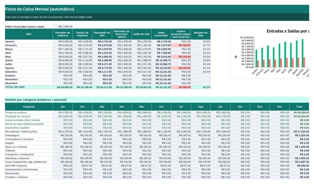Click the 'Entradas x Saídas' chart title
This screenshot has height=184, width=314.
click(288, 31)
